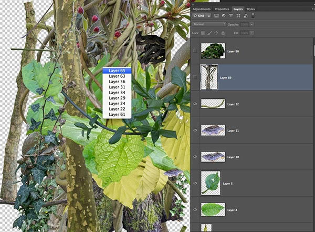The width and height of the screenshot is (315, 232).
Task: Select the Layer 5 name
Action: [x=228, y=184]
